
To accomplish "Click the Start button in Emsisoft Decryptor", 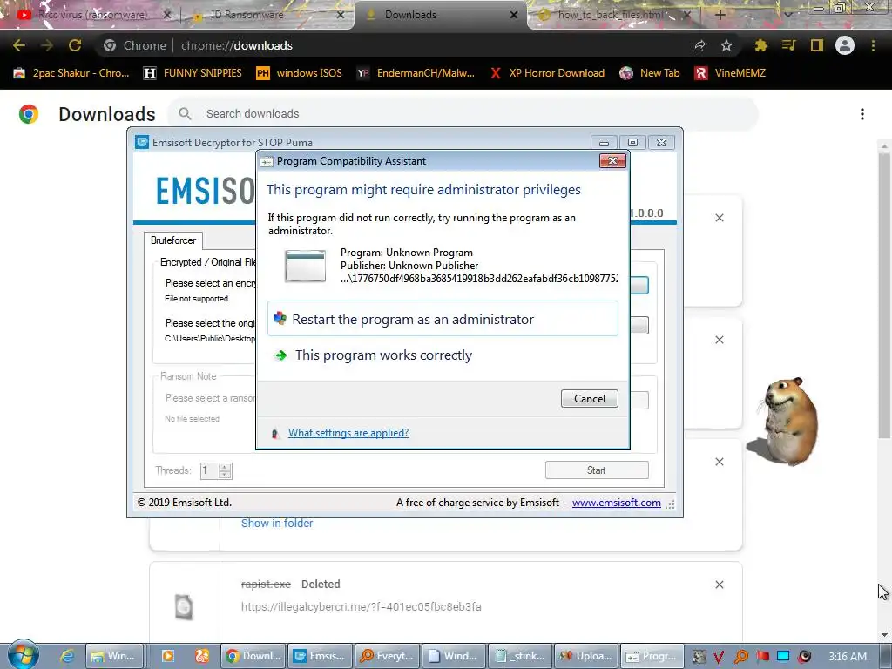I will point(597,470).
